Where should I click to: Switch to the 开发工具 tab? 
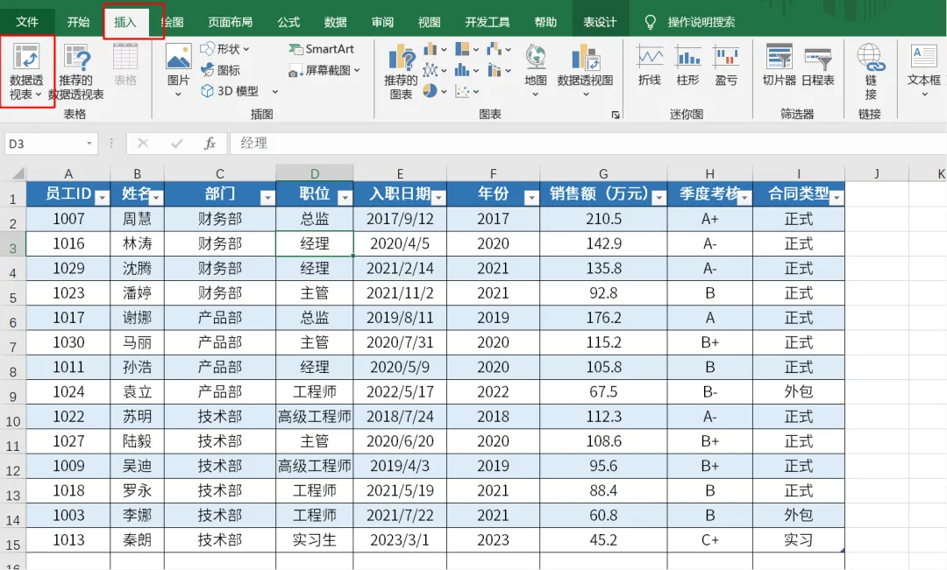[x=488, y=22]
